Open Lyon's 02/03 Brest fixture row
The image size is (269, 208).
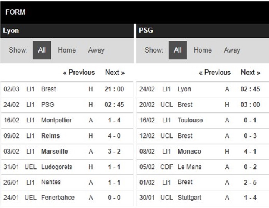coord(67,89)
